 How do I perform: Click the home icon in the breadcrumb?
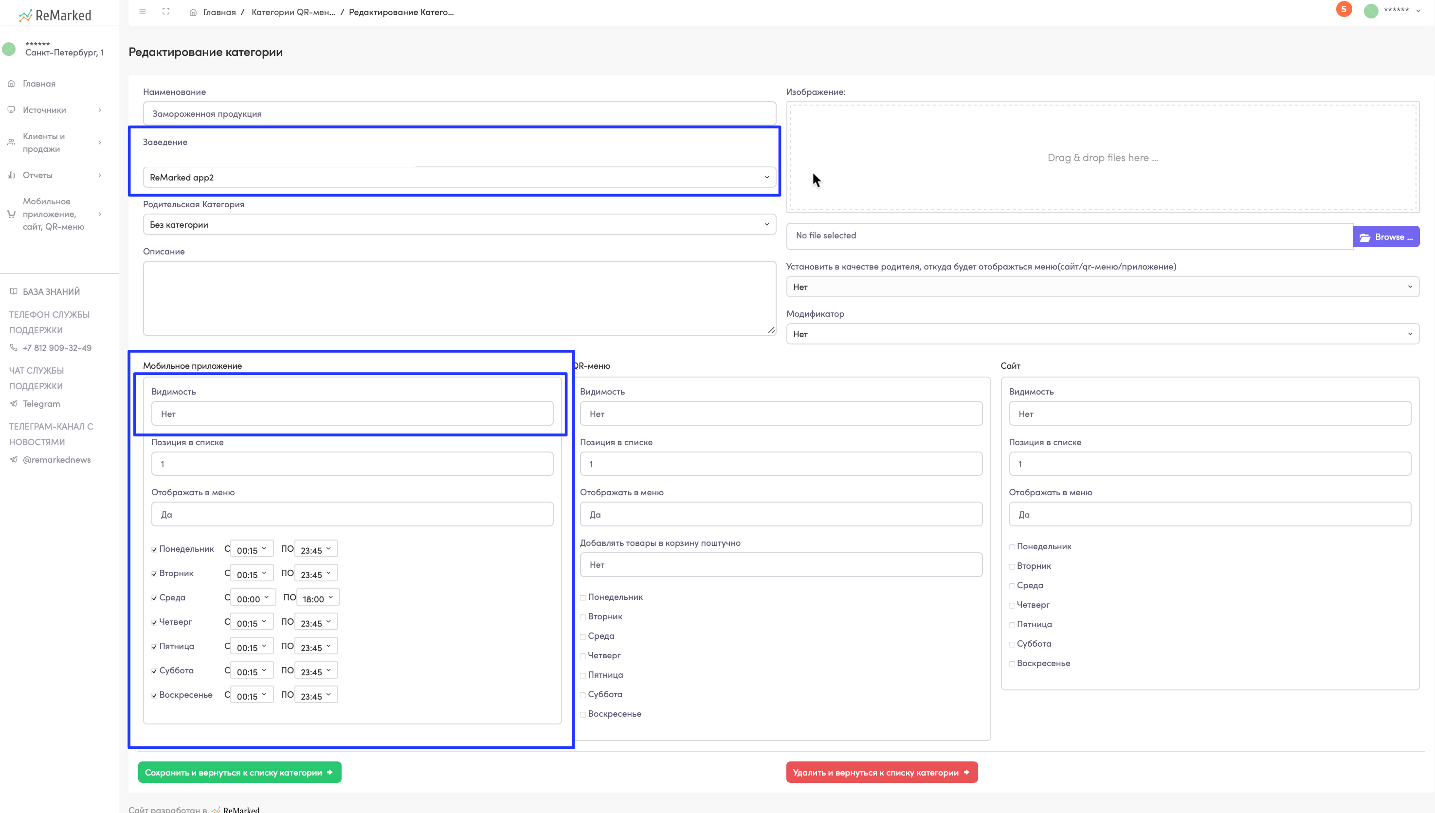point(193,12)
